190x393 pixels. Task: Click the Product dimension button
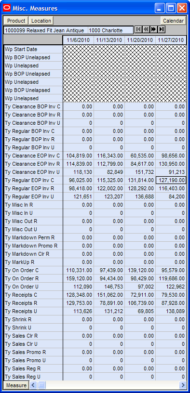point(16,21)
